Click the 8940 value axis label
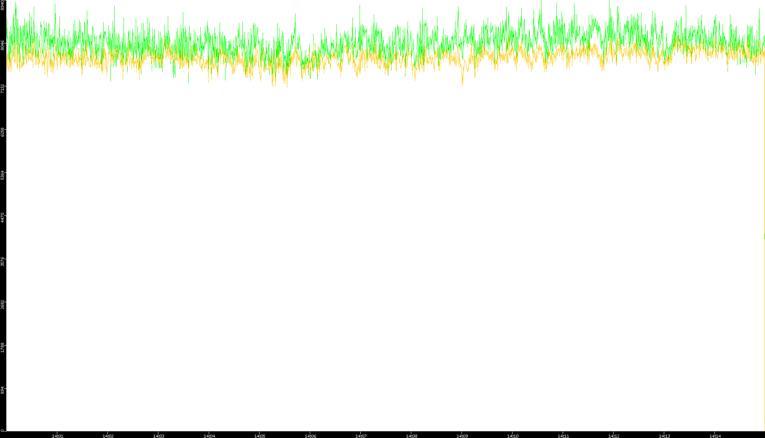The height and width of the screenshot is (438, 765). (x=3, y=5)
